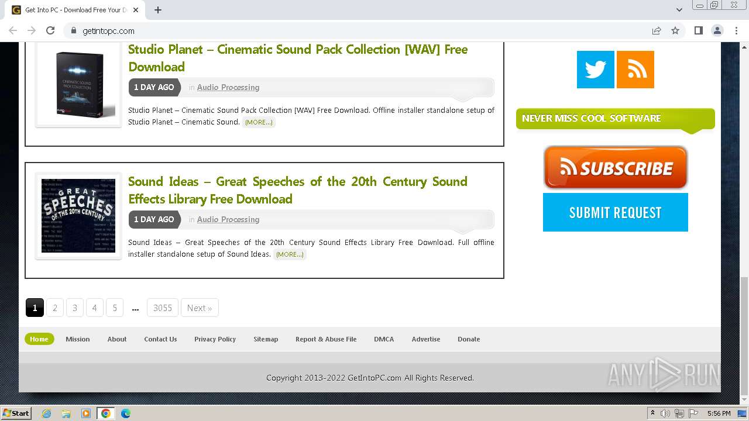Click (MORE...) under Sound Ideas post

point(290,254)
